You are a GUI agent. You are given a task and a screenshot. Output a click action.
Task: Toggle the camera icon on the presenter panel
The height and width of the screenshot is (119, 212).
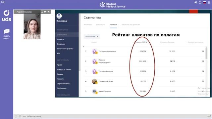click(45, 12)
